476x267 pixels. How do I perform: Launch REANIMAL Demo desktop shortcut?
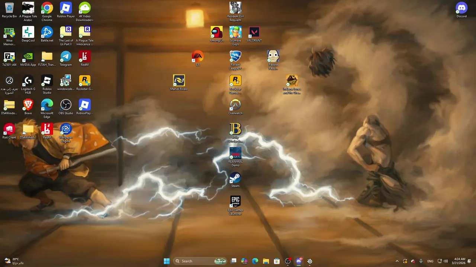coord(235,157)
